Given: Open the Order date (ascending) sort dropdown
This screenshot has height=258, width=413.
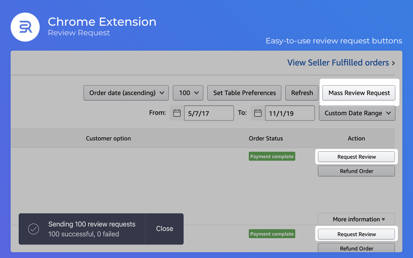Looking at the screenshot, I should (x=126, y=93).
